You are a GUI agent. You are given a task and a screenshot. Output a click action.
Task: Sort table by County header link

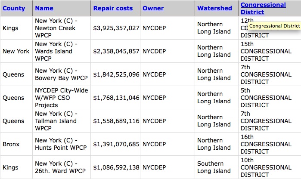pyautogui.click(x=14, y=8)
